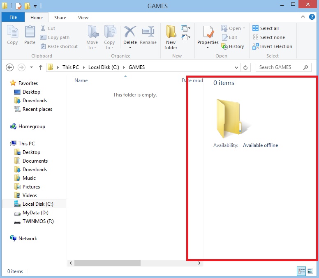The width and height of the screenshot is (319, 278).
Task: Click Select none
Action: point(268,37)
